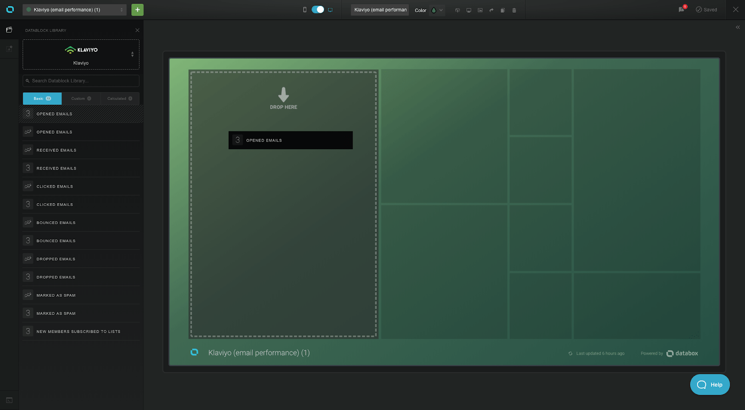Open the Color droplet dropdown

(437, 10)
